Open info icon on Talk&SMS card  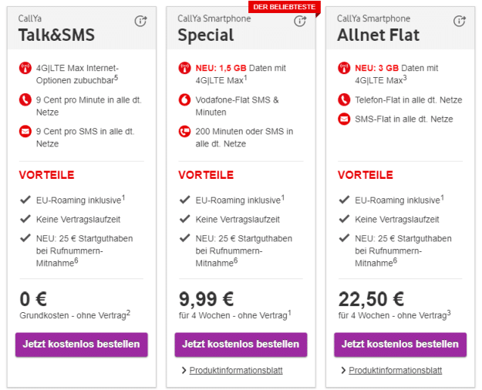coord(141,21)
